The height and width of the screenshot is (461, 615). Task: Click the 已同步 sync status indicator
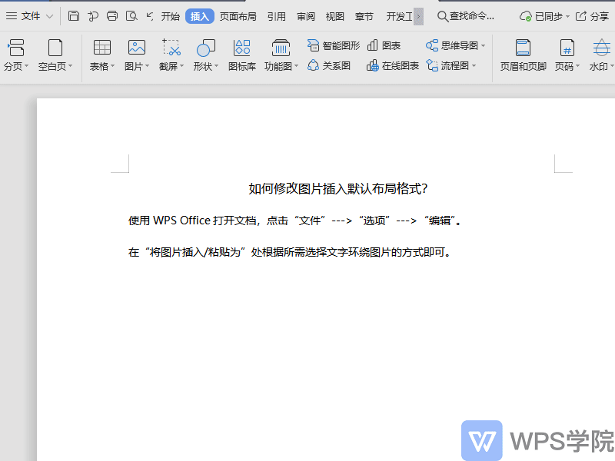click(544, 15)
